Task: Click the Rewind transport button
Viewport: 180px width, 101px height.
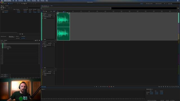Action: [x=103, y=87]
